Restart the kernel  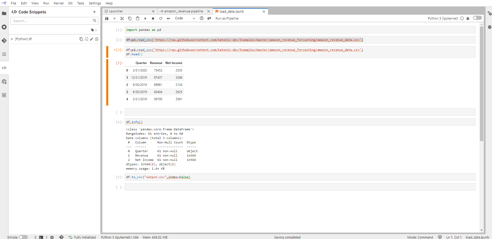tap(161, 19)
